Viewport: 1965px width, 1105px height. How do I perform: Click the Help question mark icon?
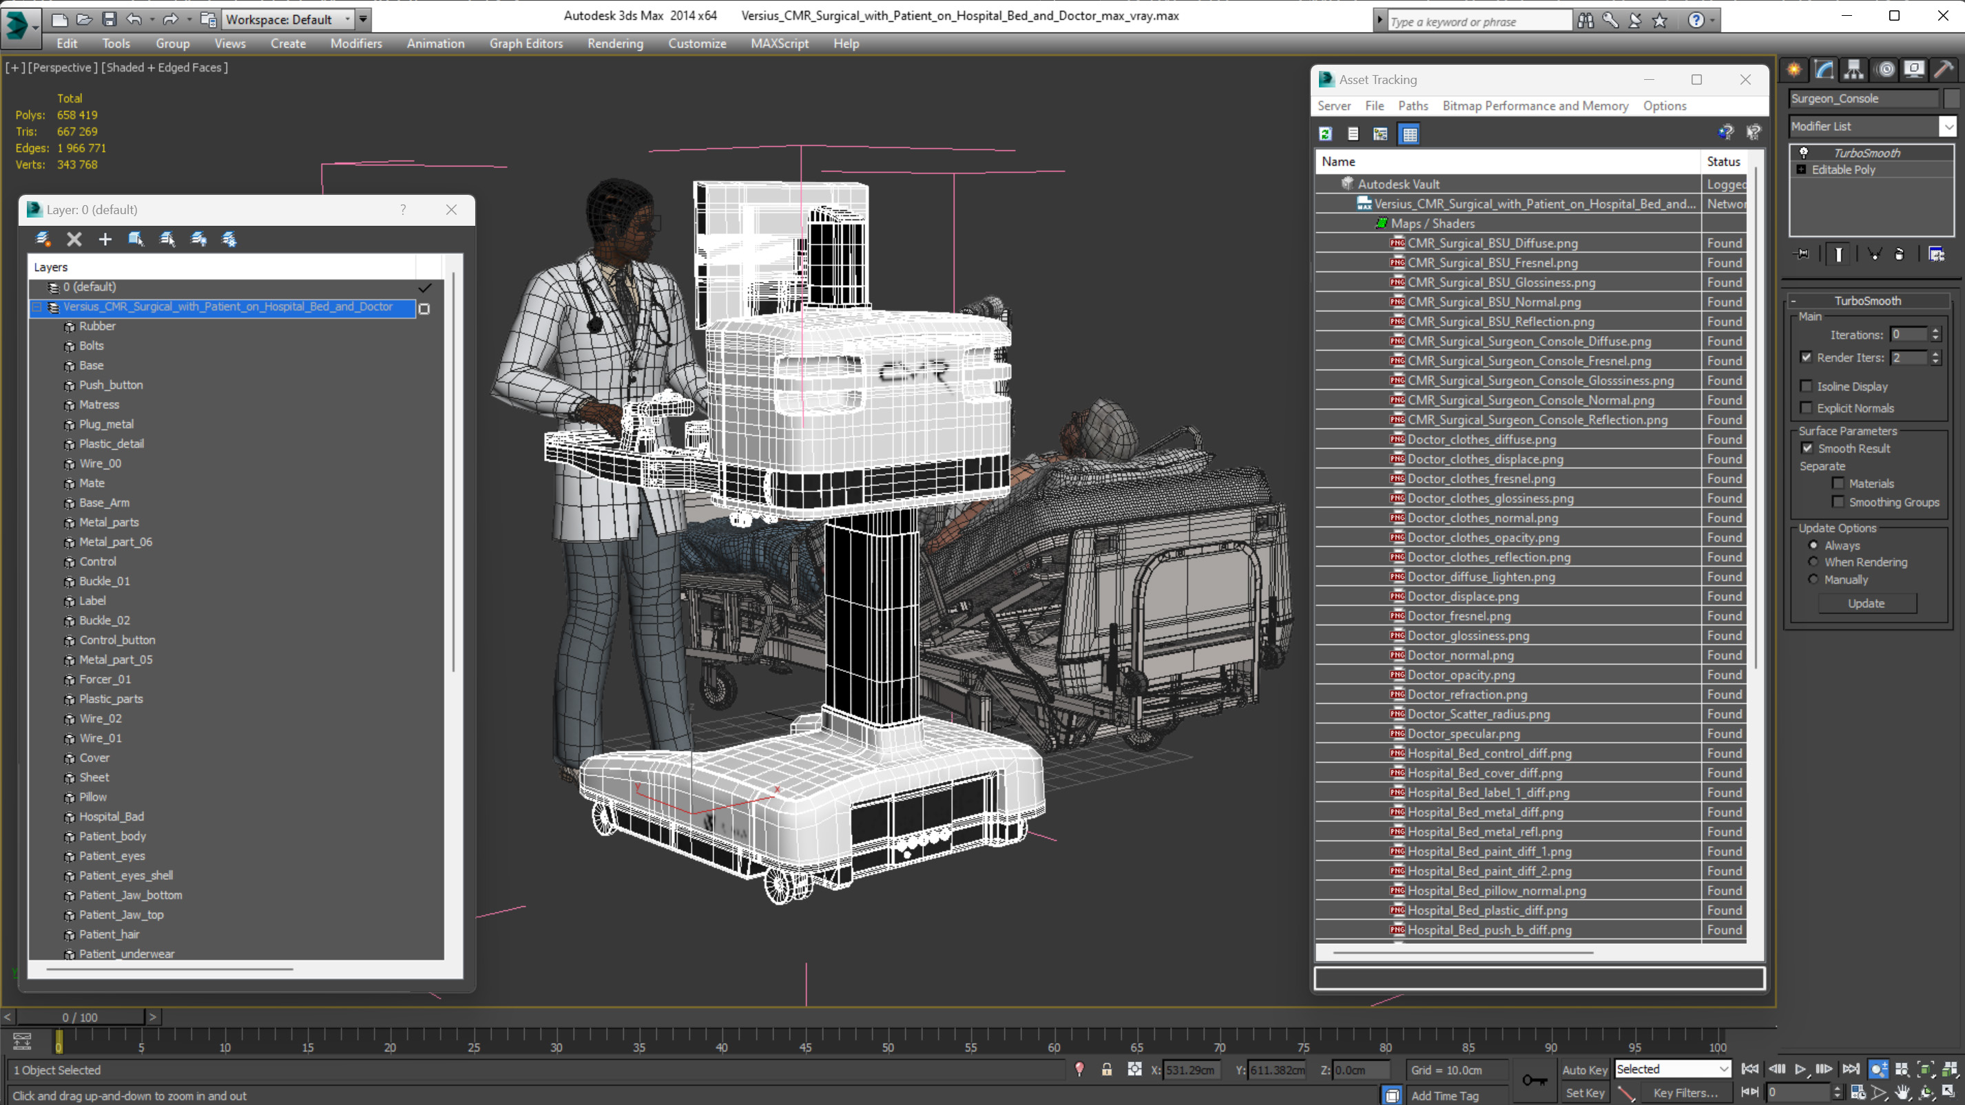point(1696,21)
